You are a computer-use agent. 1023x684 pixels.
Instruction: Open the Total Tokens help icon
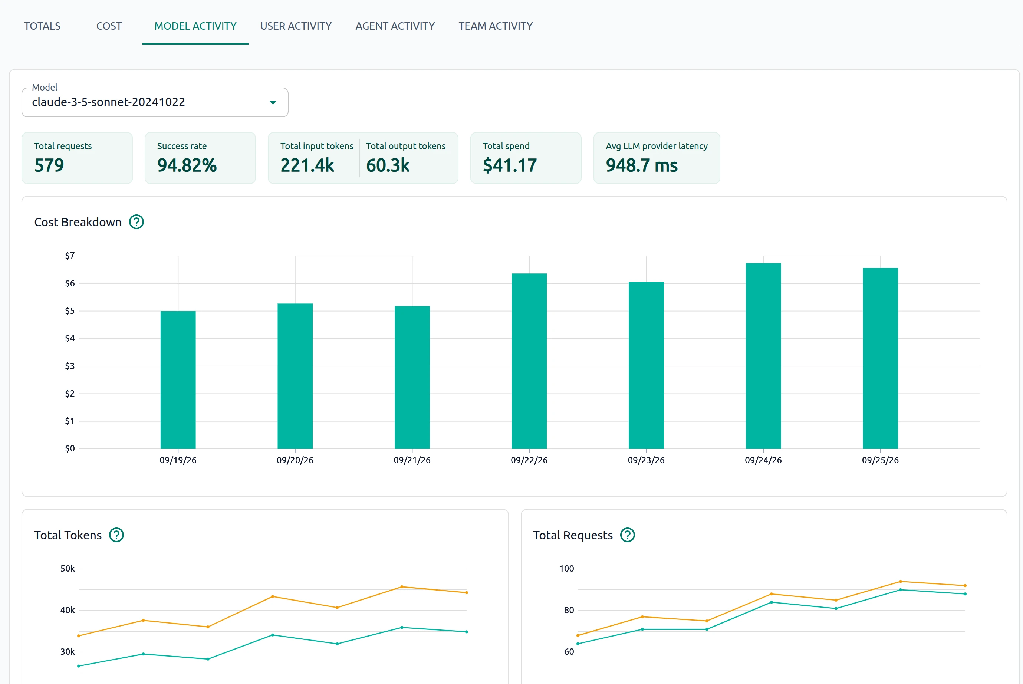[x=116, y=535]
